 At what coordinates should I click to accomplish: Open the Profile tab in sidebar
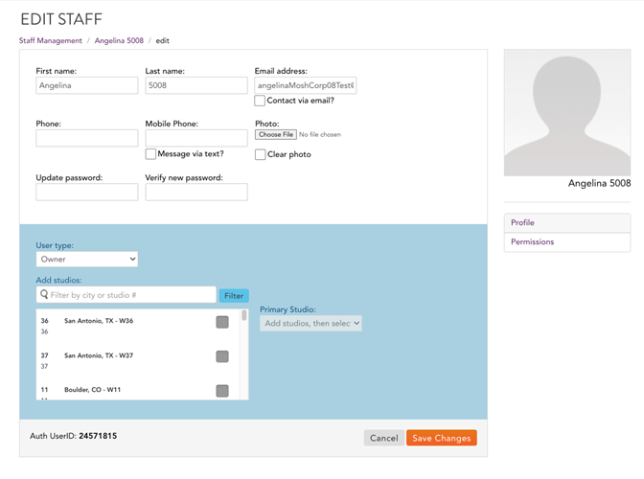pyautogui.click(x=567, y=223)
